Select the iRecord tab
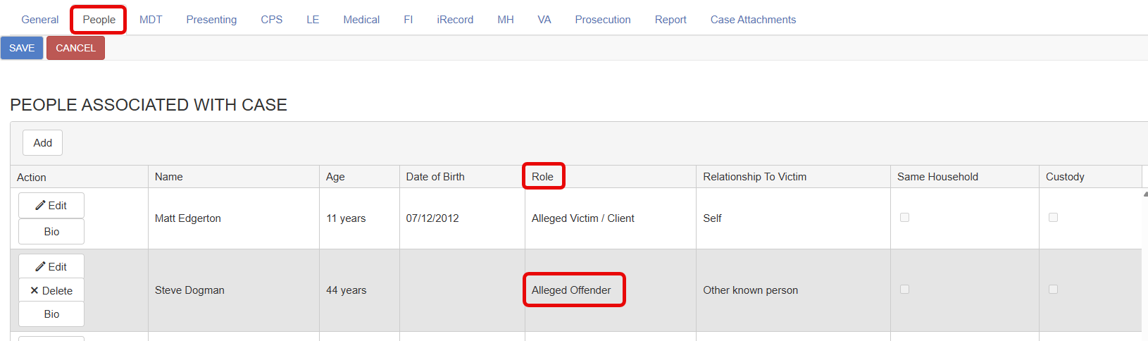Image resolution: width=1148 pixels, height=341 pixels. coord(455,20)
